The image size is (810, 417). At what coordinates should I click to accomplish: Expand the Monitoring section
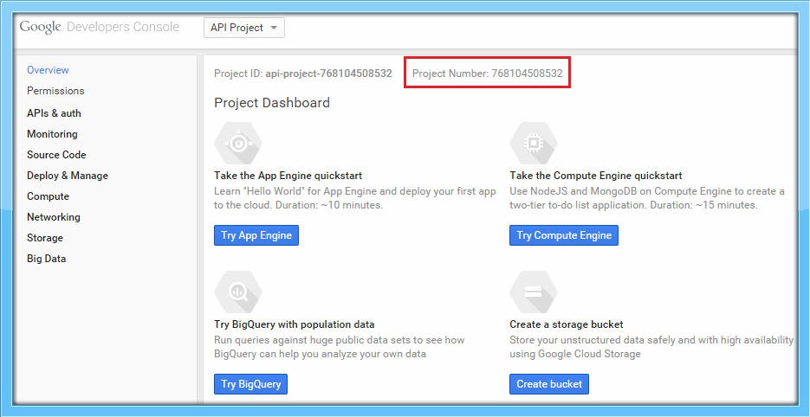coord(52,134)
